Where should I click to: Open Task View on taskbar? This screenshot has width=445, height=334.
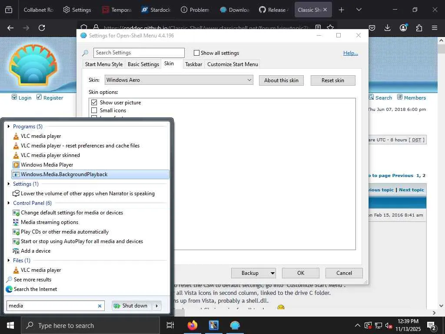(x=170, y=325)
